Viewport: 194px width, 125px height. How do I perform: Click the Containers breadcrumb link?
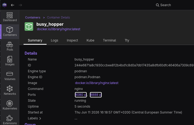coord(33,17)
